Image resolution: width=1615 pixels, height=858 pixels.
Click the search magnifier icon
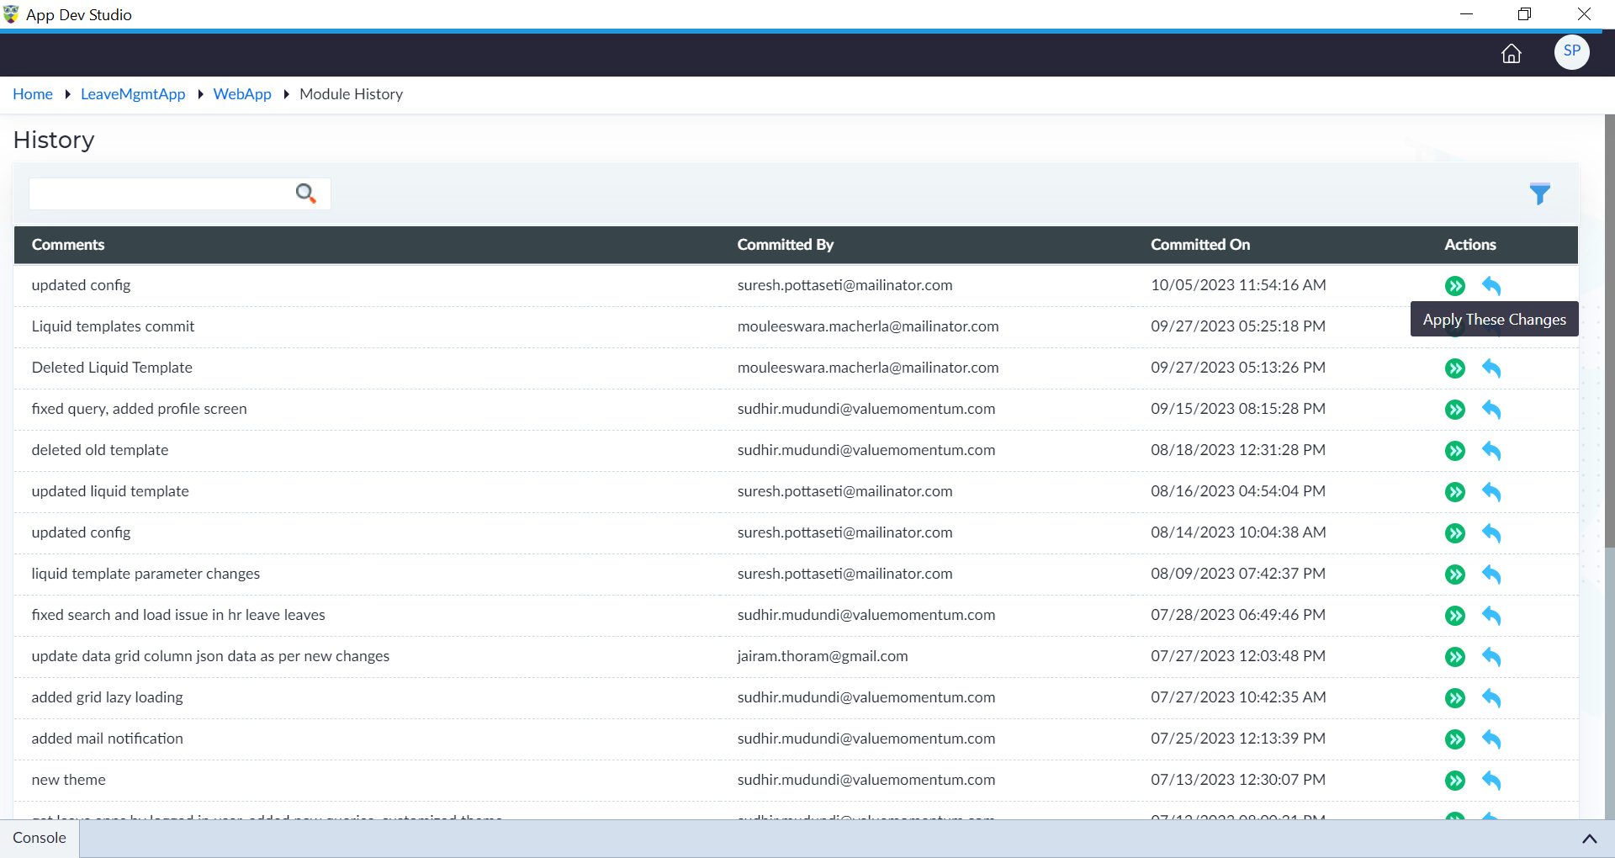click(305, 193)
